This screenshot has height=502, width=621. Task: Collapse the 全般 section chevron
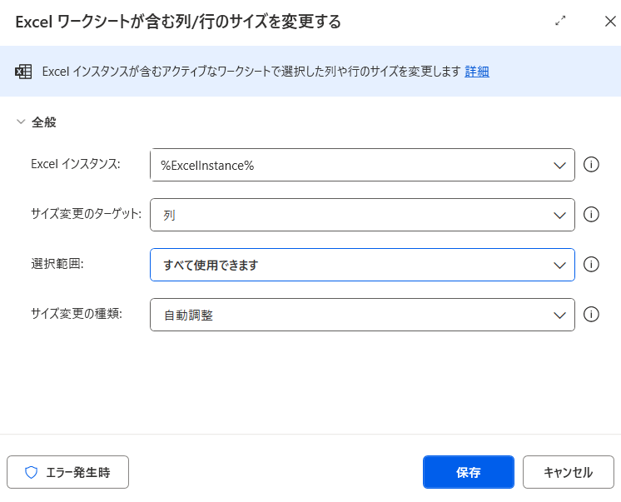coord(20,122)
